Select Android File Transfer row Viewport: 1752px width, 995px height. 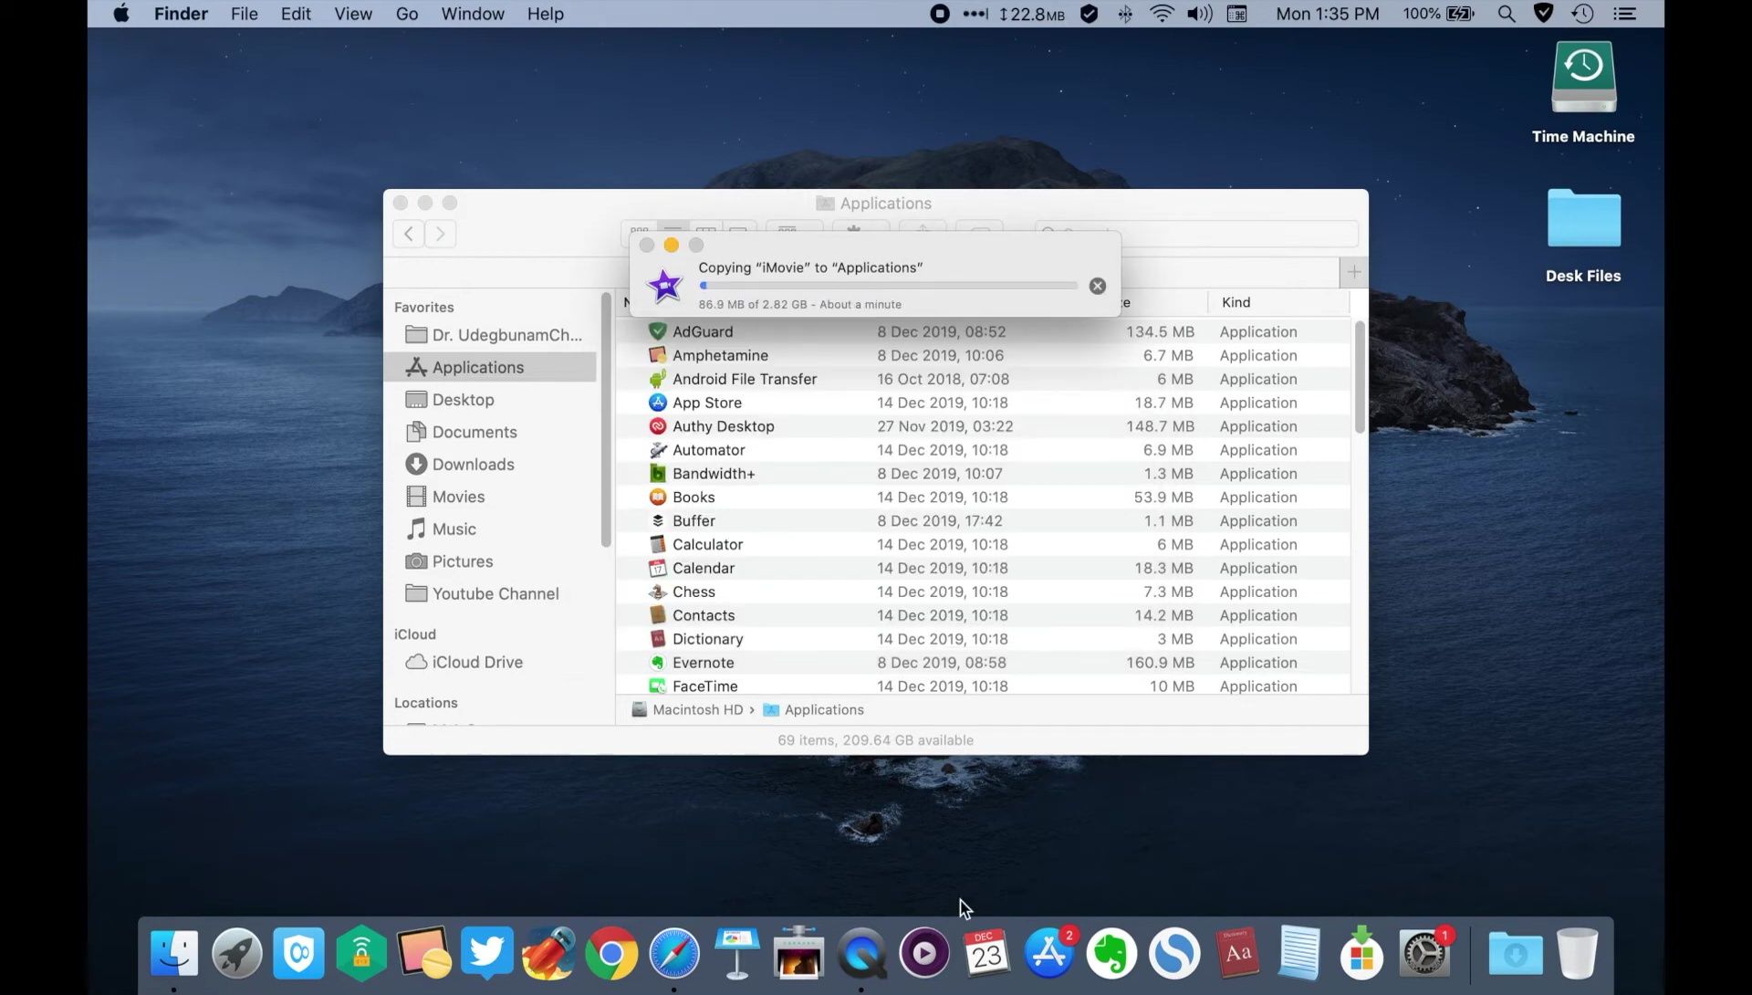pyautogui.click(x=983, y=379)
